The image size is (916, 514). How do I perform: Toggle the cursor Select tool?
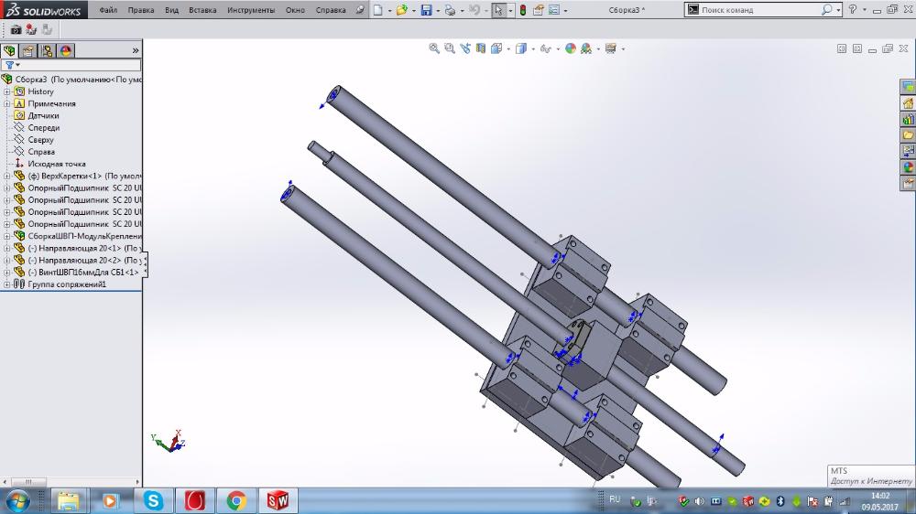tap(496, 10)
